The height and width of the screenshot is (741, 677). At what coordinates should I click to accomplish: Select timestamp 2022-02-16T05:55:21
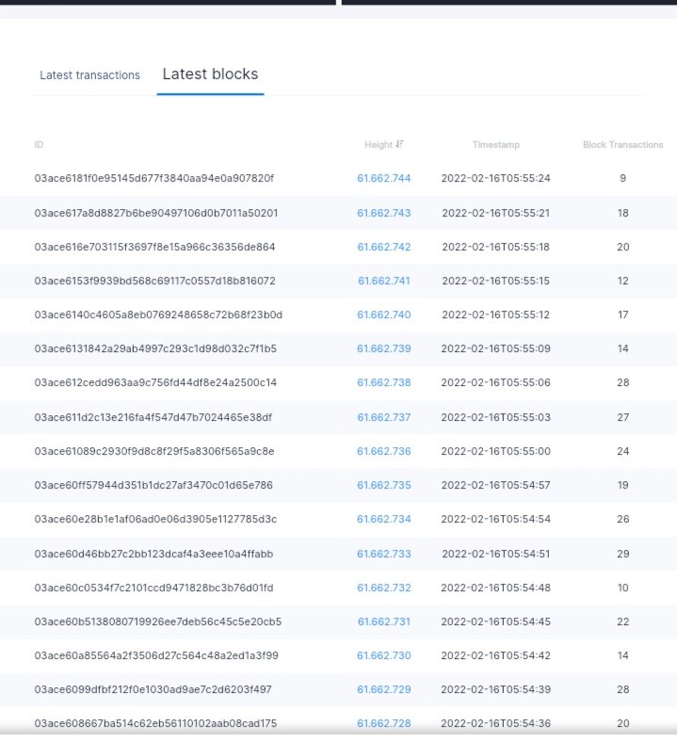point(495,213)
